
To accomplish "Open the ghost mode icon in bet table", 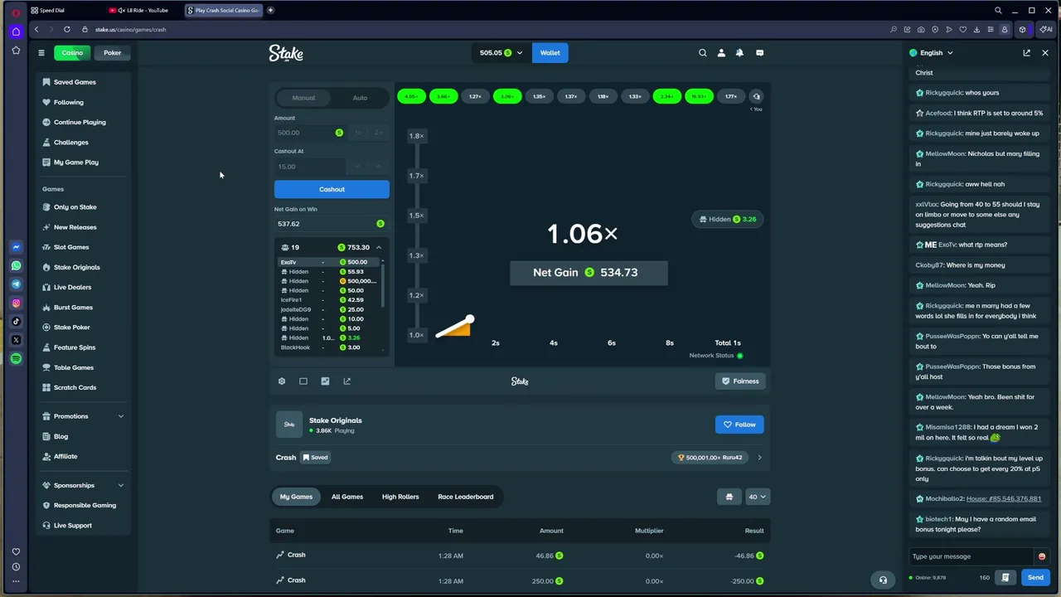I will (729, 497).
